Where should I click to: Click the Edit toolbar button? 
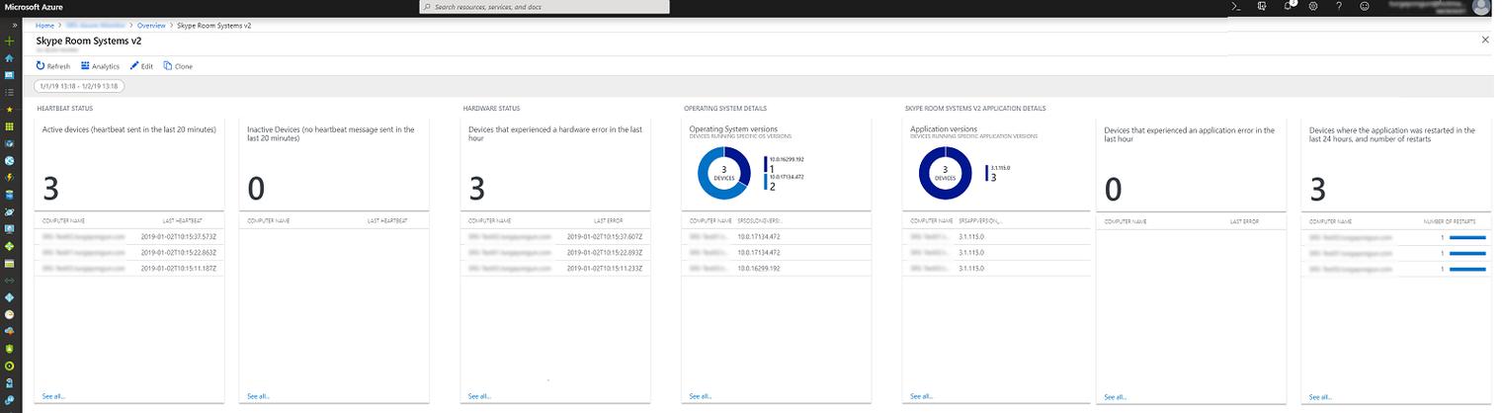(141, 66)
